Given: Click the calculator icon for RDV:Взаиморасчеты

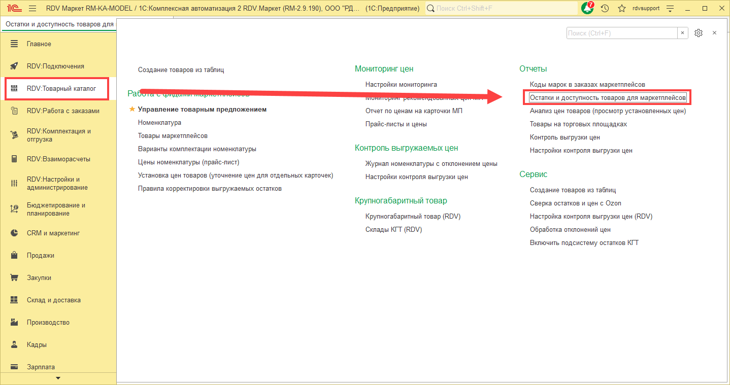Looking at the screenshot, I should point(14,159).
